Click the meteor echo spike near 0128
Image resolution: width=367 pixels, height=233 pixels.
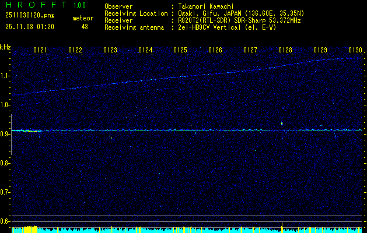click(x=282, y=123)
